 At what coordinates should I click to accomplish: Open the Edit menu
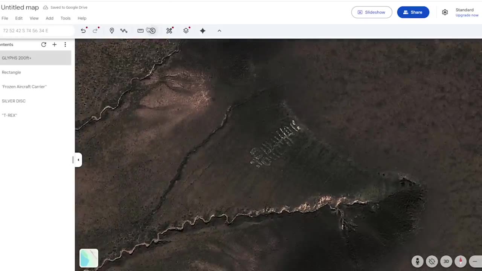pos(19,18)
